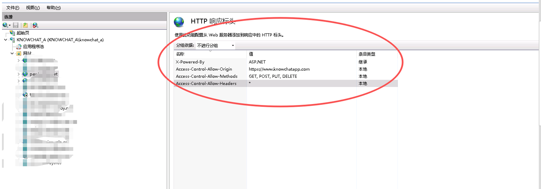This screenshot has height=189, width=541.
Task: Click 本地 in the Access-Control-Allow-Methods row
Action: [x=363, y=76]
